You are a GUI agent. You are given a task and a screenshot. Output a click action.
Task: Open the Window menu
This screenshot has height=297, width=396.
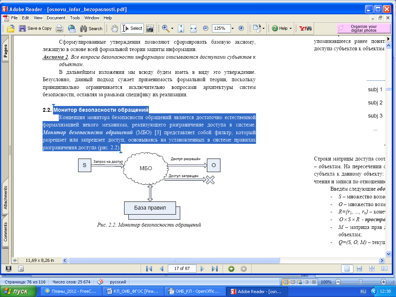[x=92, y=18]
